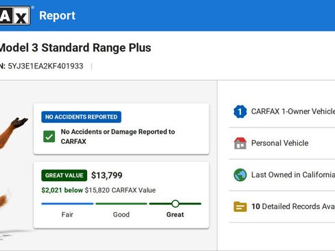Click the CARFAX logo in the header

pyautogui.click(x=14, y=15)
